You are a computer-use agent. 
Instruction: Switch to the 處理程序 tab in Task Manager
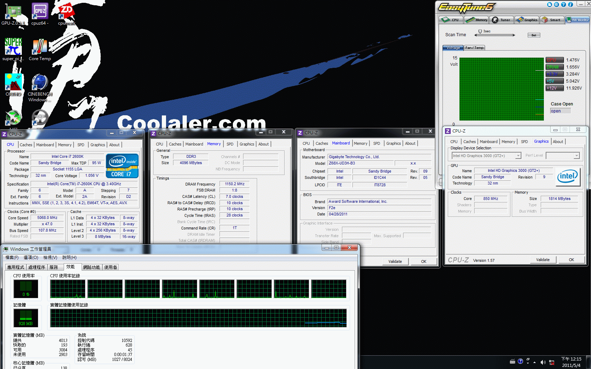tap(37, 267)
